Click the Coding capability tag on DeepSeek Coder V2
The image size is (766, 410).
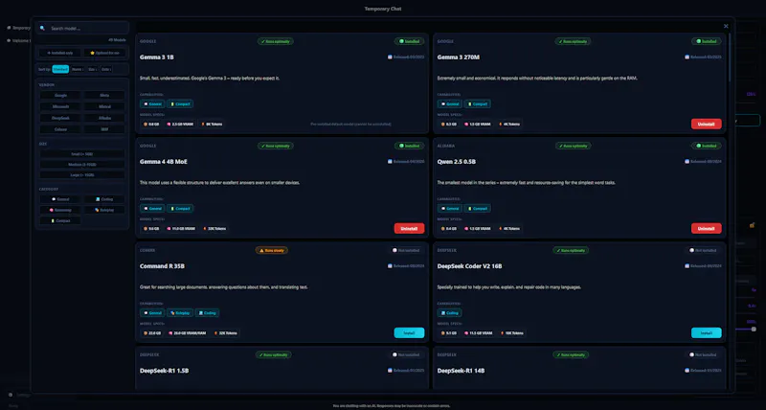click(449, 312)
